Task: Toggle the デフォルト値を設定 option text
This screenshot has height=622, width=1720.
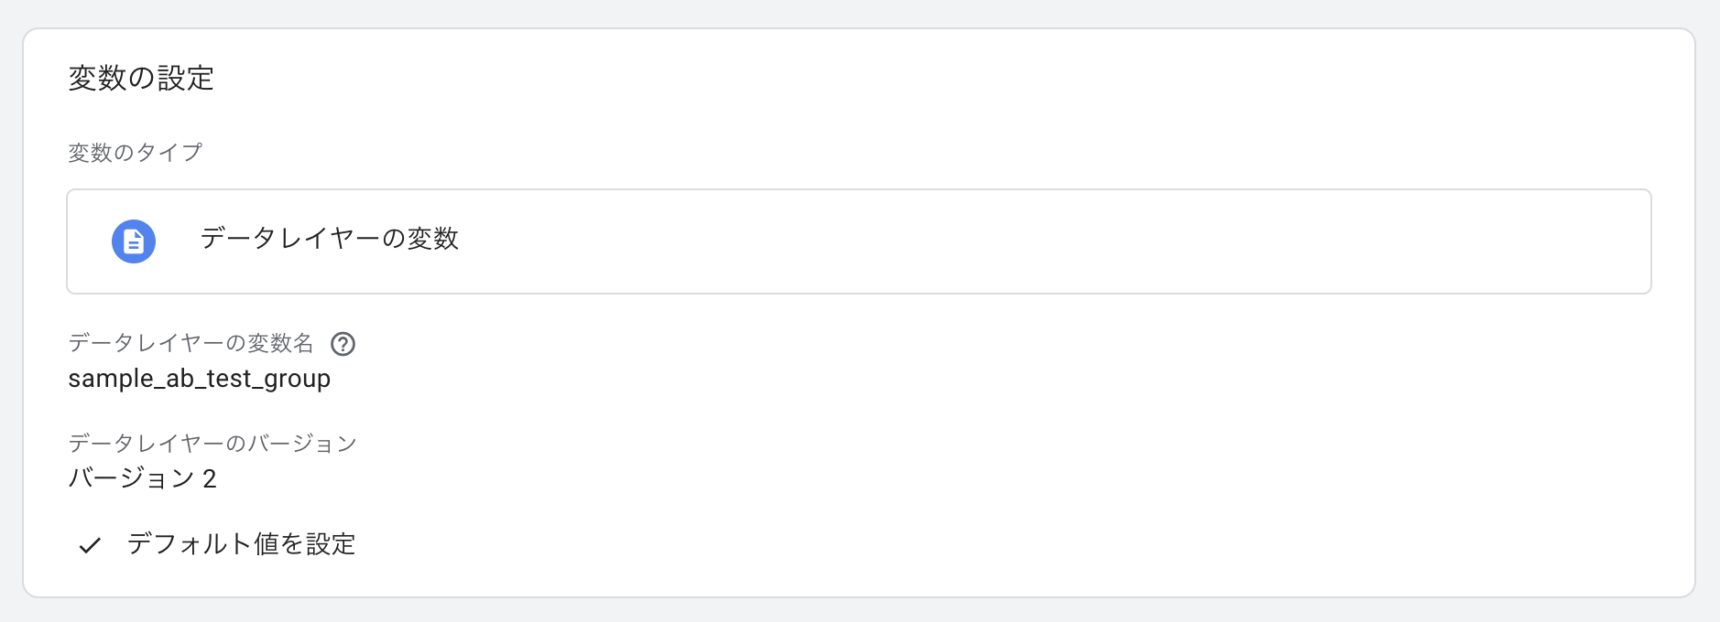Action: pos(241,544)
